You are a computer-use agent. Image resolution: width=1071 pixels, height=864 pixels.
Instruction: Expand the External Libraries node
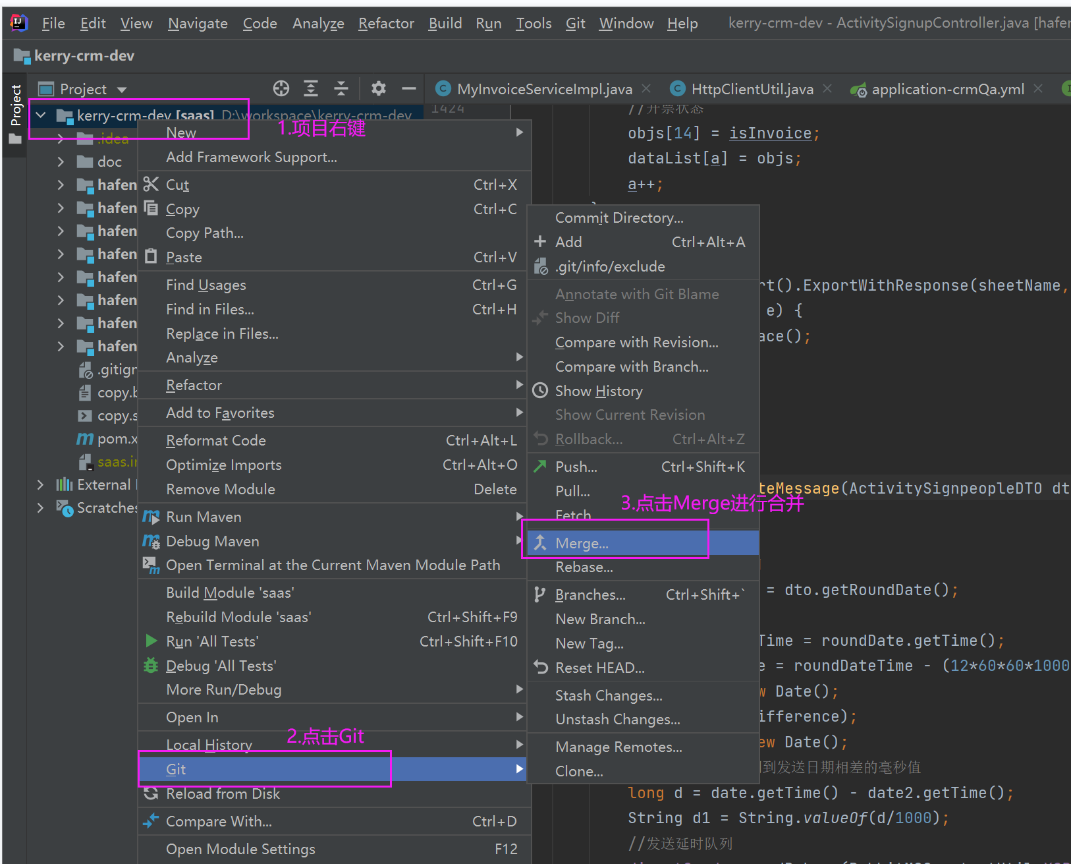41,484
